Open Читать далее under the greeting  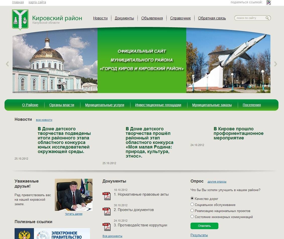[x=73, y=214]
